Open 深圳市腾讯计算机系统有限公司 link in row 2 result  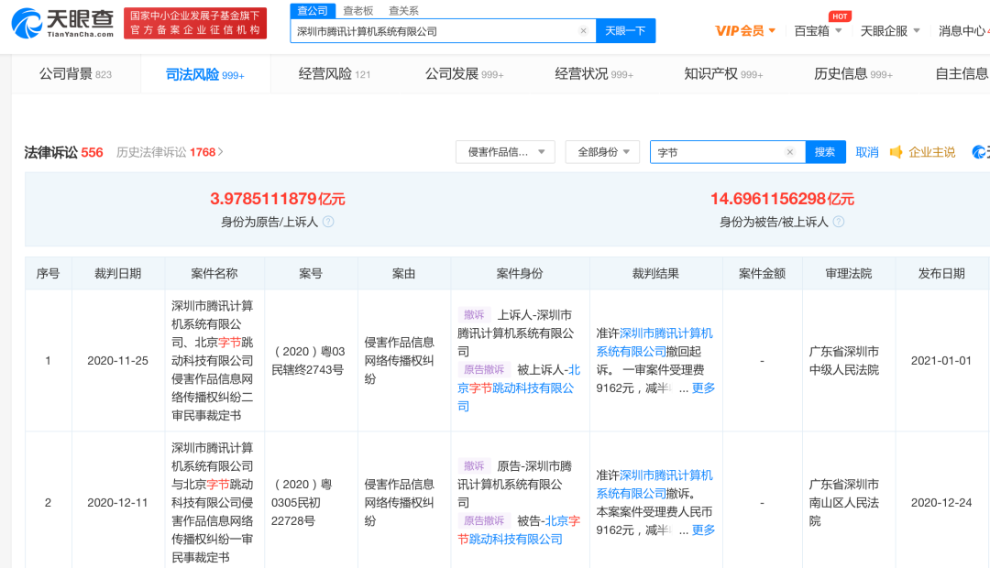[x=654, y=484]
